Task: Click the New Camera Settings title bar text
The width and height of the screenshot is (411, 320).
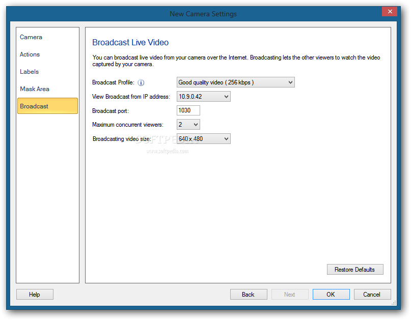Action: pyautogui.click(x=203, y=14)
